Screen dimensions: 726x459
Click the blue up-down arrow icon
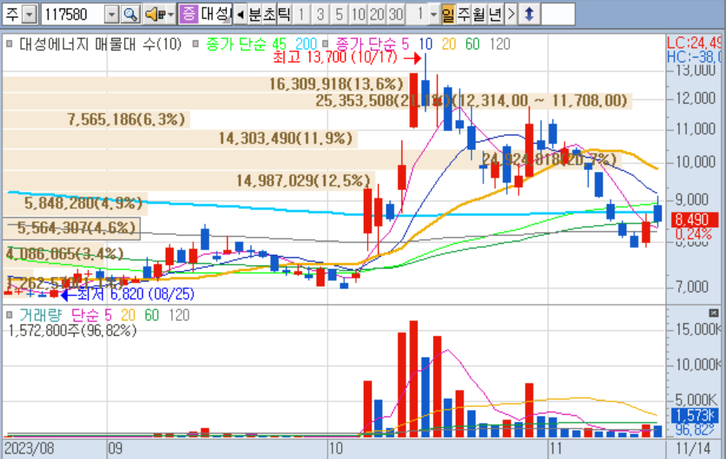point(530,15)
